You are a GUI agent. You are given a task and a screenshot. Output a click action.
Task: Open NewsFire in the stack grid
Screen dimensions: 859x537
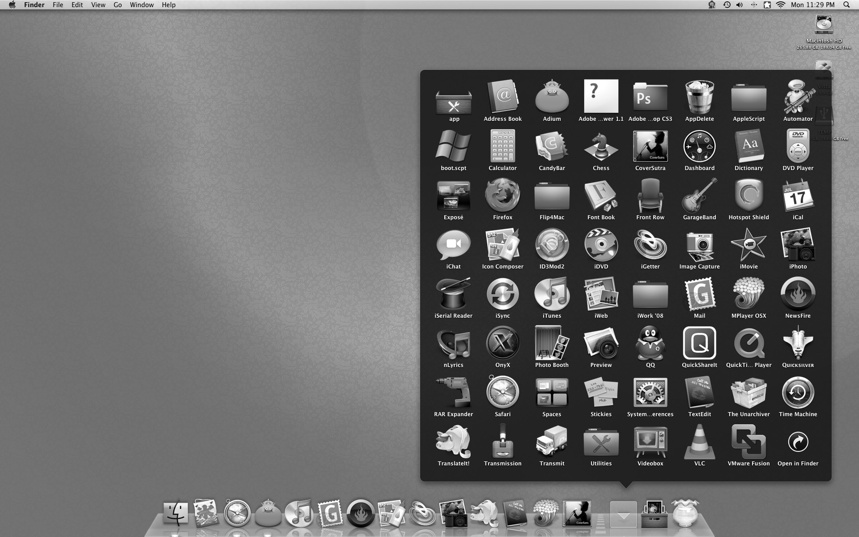click(798, 294)
